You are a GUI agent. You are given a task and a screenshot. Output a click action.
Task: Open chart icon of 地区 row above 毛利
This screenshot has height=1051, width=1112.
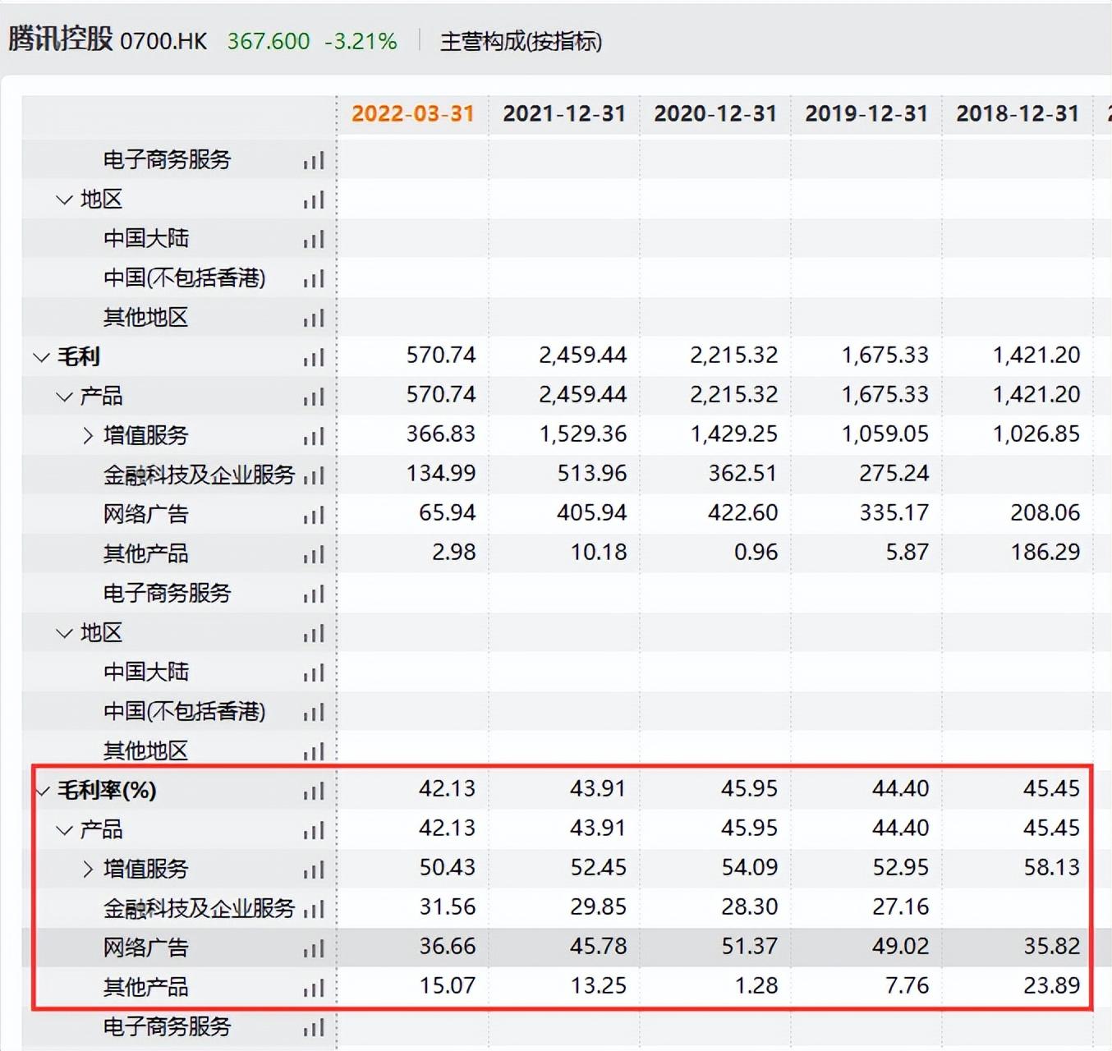coord(314,200)
